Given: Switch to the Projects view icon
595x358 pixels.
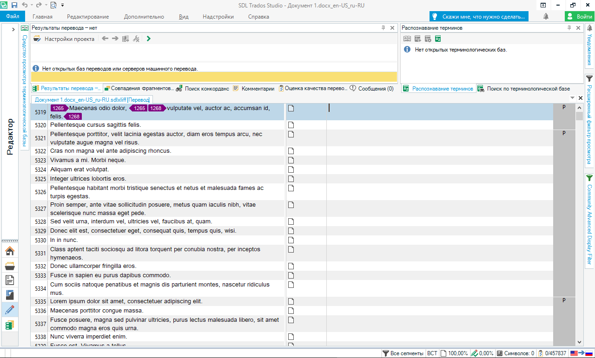Looking at the screenshot, I should click(x=10, y=266).
